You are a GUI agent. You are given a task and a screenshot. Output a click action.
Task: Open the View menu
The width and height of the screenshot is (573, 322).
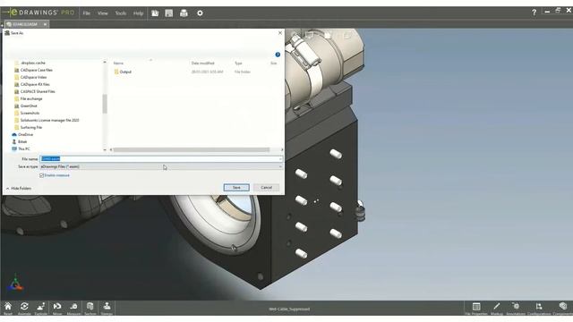tap(103, 13)
